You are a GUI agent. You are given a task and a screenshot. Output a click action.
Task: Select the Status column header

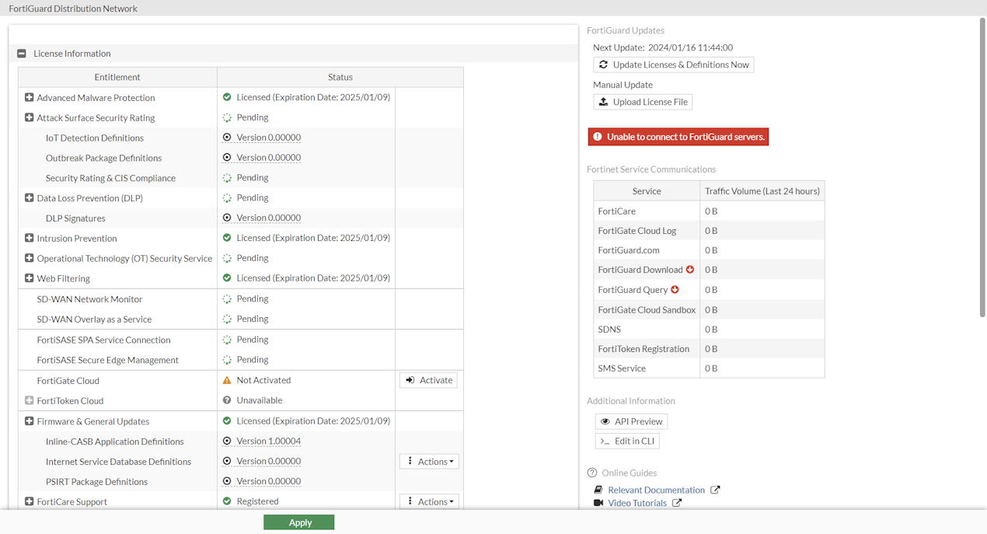(340, 77)
